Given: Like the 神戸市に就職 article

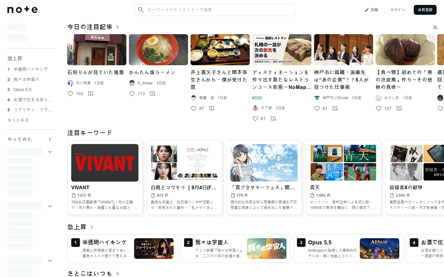Looking at the screenshot, I should coord(317,108).
